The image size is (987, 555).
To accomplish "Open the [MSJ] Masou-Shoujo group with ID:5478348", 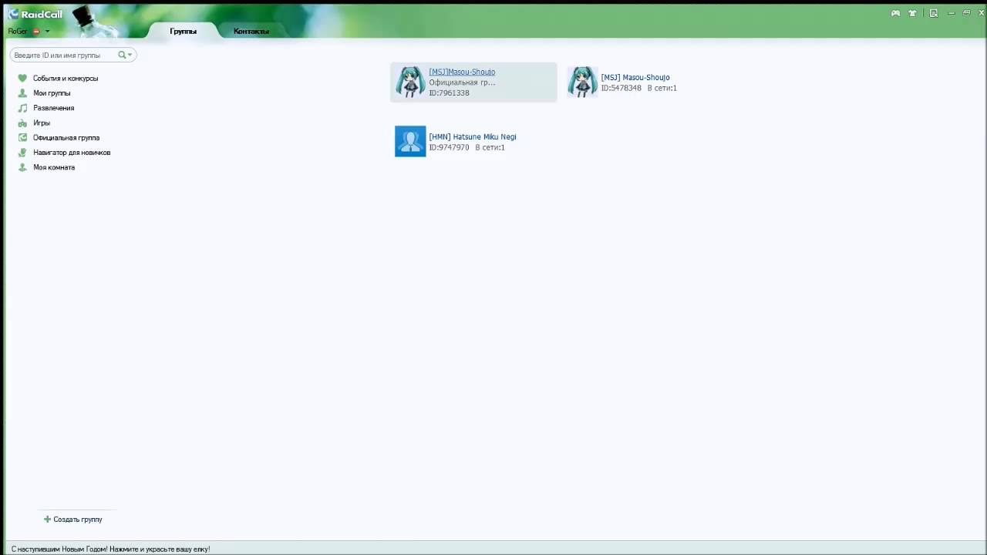I will coord(635,77).
